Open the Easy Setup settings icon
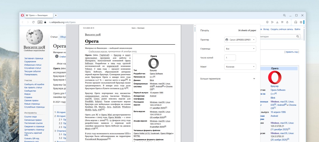Screen dimensions: 319x142 tap(282, 22)
